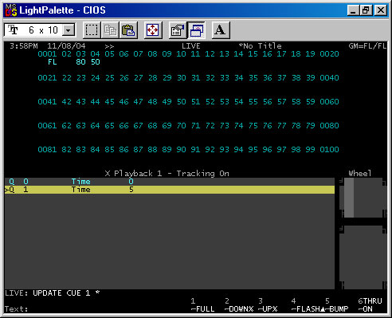The image size is (392, 318).
Task: Click channel 0001 at FL level
Action: click(47, 58)
